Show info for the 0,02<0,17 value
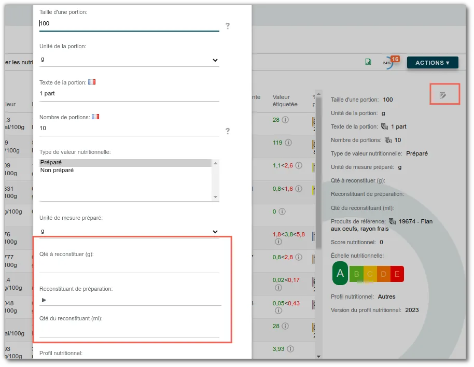The height and width of the screenshot is (367, 474). pyautogui.click(x=278, y=288)
